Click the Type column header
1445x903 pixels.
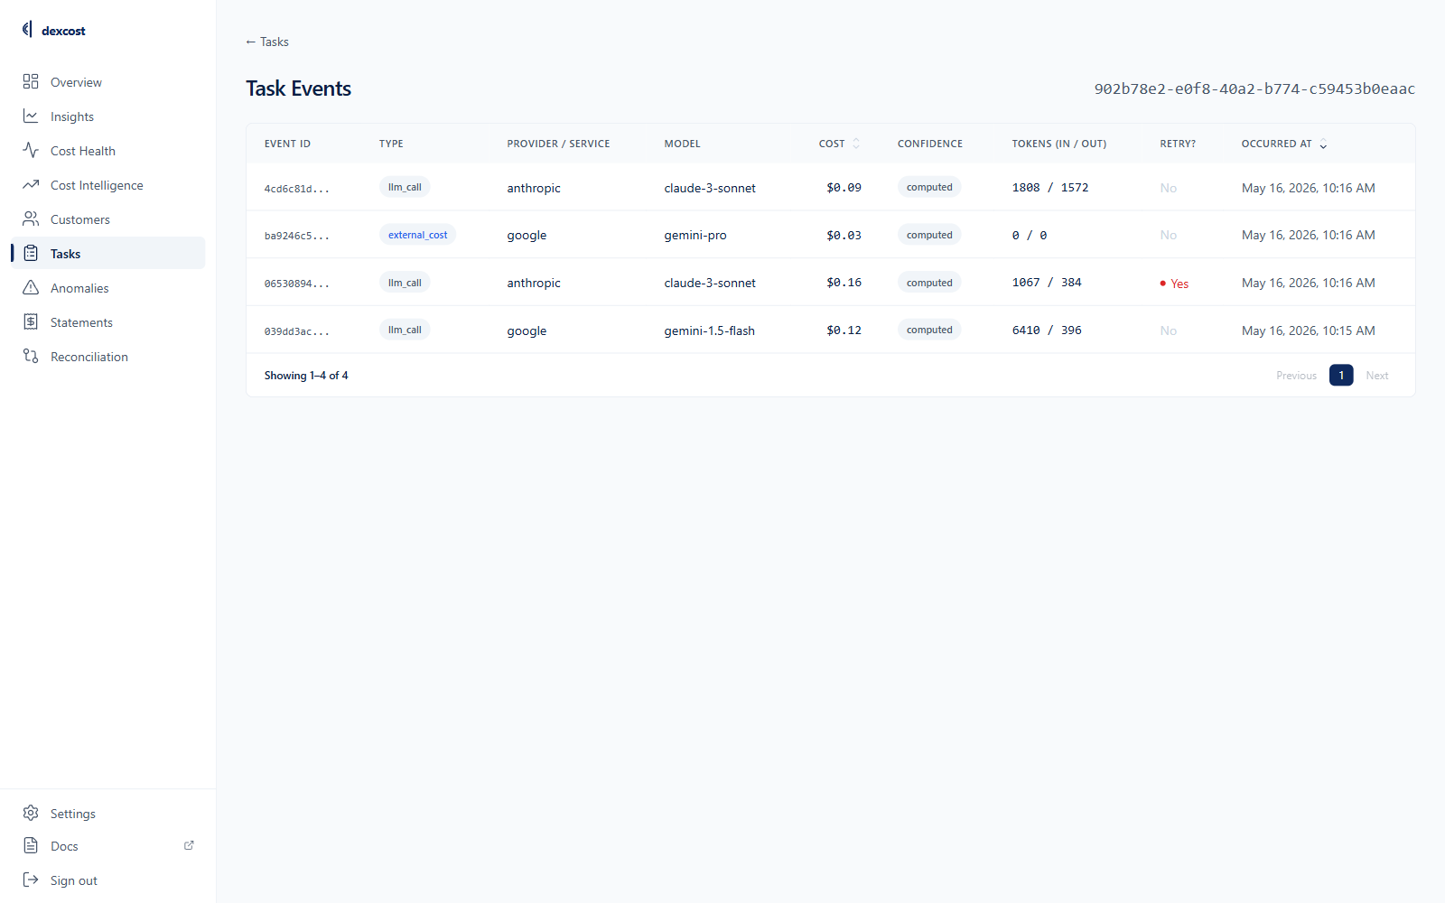[391, 144]
